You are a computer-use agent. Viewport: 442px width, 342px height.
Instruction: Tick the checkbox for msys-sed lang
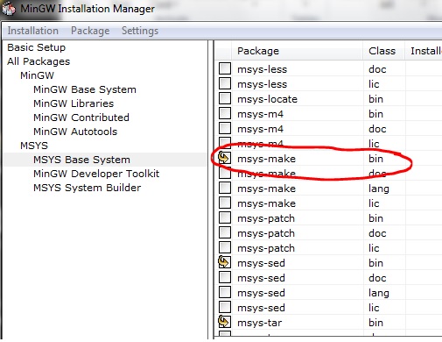click(225, 292)
